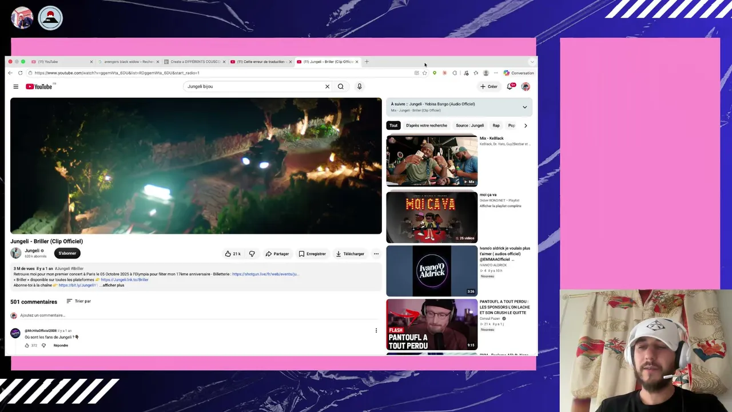
Task: Open more actions beside Télécharger
Action: point(376,253)
